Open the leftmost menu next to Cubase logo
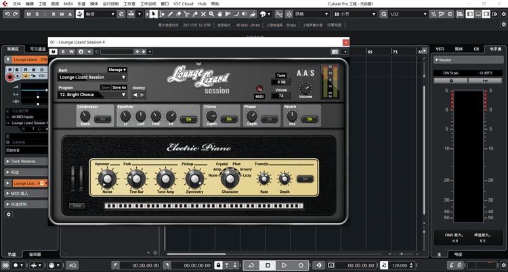 pos(17,4)
